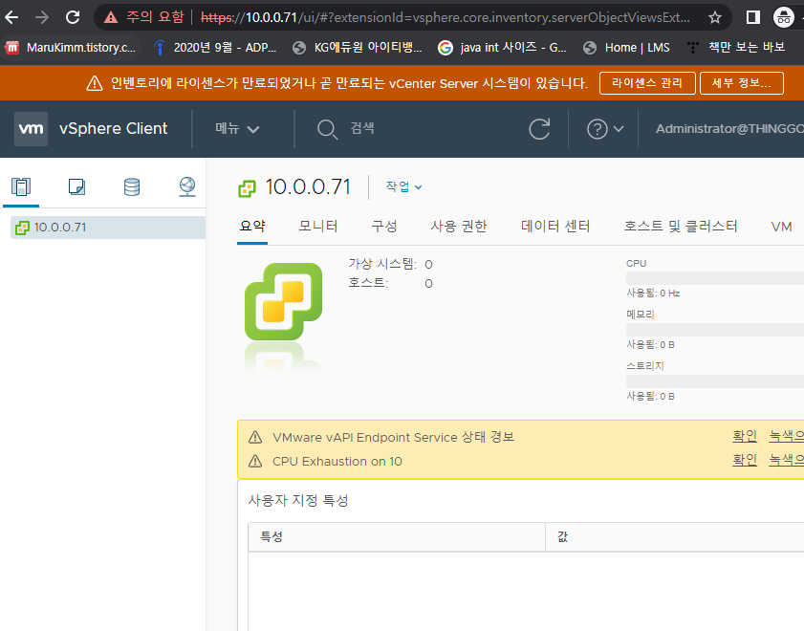Click the VMware vAPI Endpoint Service alarm text
The height and width of the screenshot is (631, 804).
tap(393, 437)
